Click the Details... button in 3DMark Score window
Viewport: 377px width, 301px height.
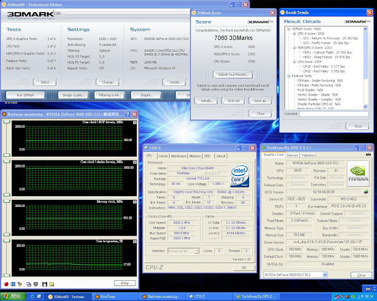pos(207,101)
